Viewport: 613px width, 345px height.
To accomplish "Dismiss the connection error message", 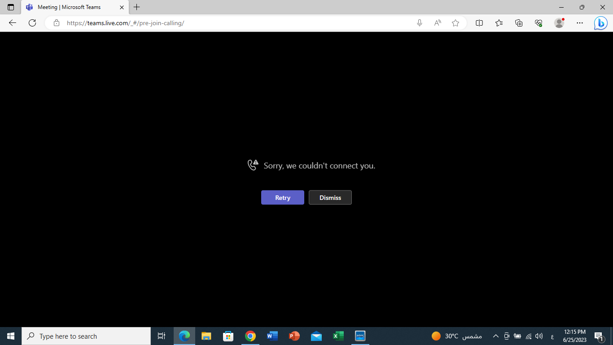I will pyautogui.click(x=330, y=198).
